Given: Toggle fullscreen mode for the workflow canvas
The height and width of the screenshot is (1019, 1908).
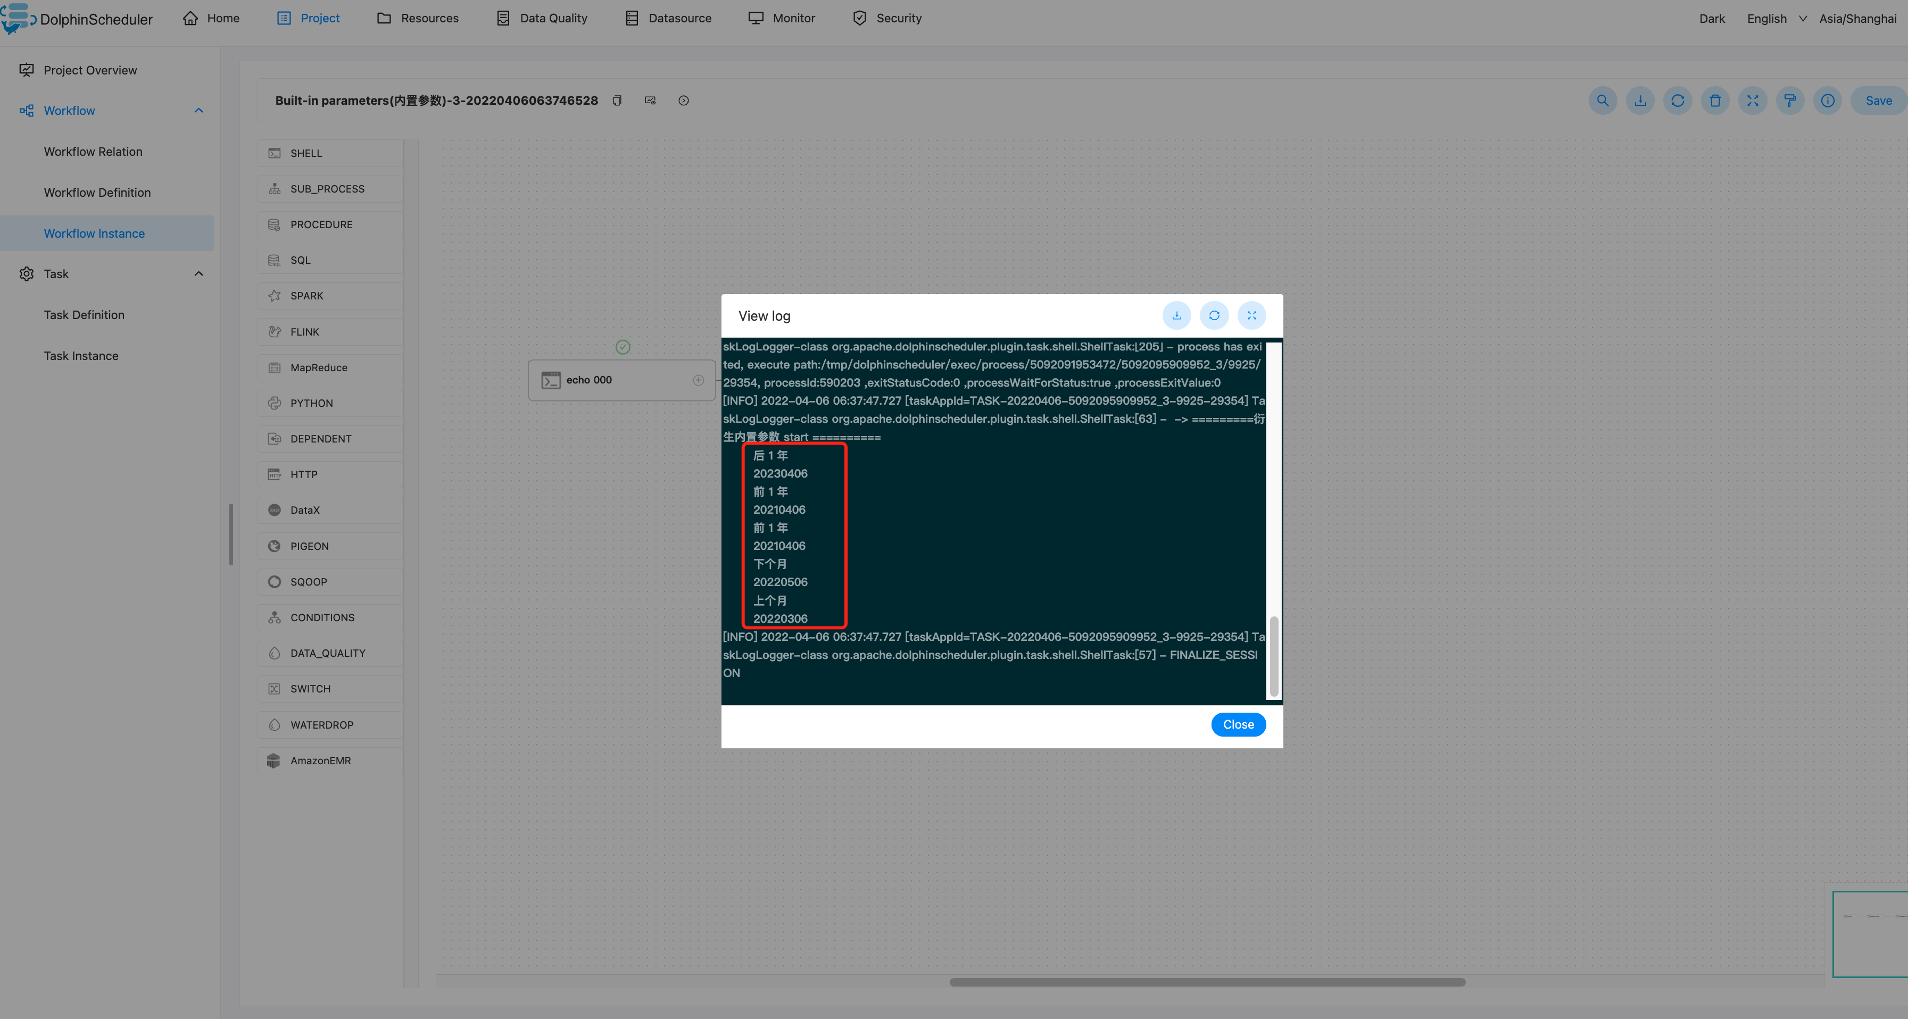Looking at the screenshot, I should coord(1753,100).
